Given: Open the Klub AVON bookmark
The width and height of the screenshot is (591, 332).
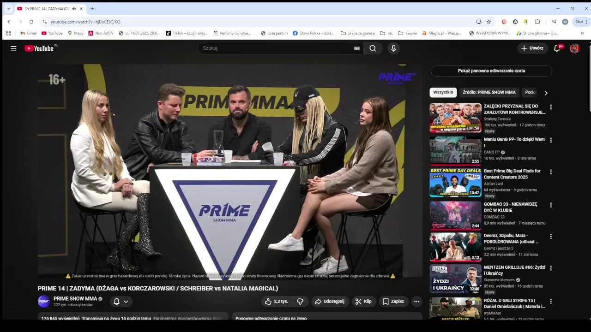Looking at the screenshot, I should point(101,33).
